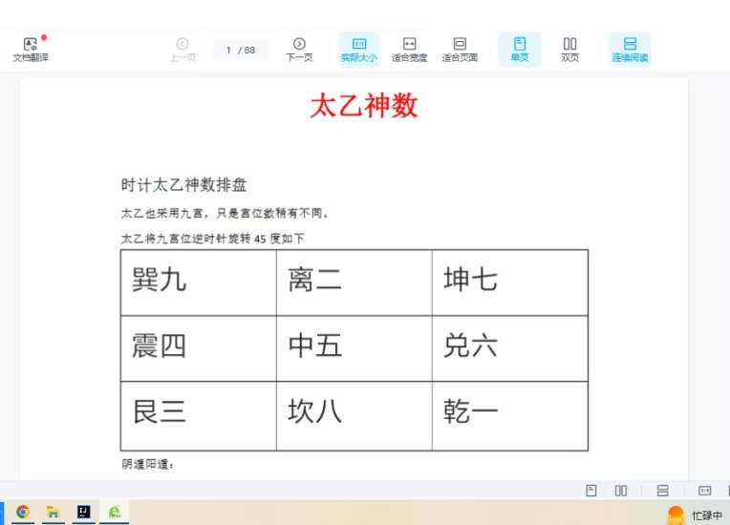Click table cell 坎八
730x525 pixels.
[354, 416]
